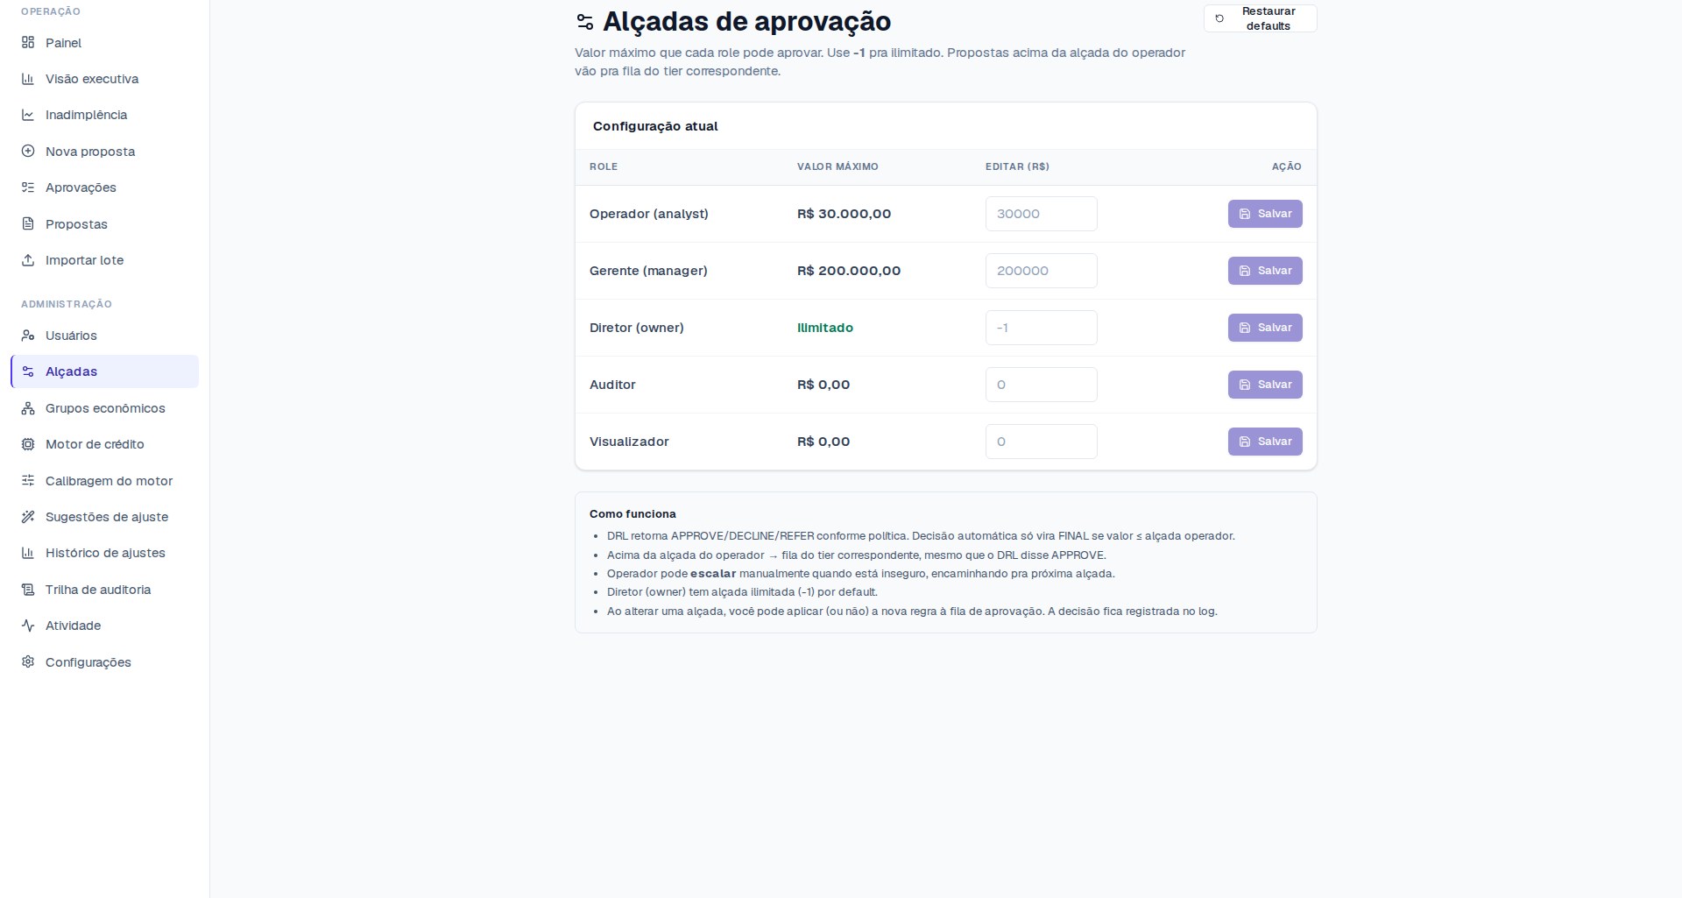Click the Configuração atual card title
1682x898 pixels.
655,126
